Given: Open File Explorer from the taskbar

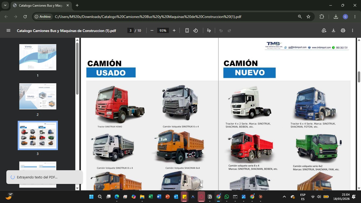Looking at the screenshot, I should pyautogui.click(x=142, y=197).
